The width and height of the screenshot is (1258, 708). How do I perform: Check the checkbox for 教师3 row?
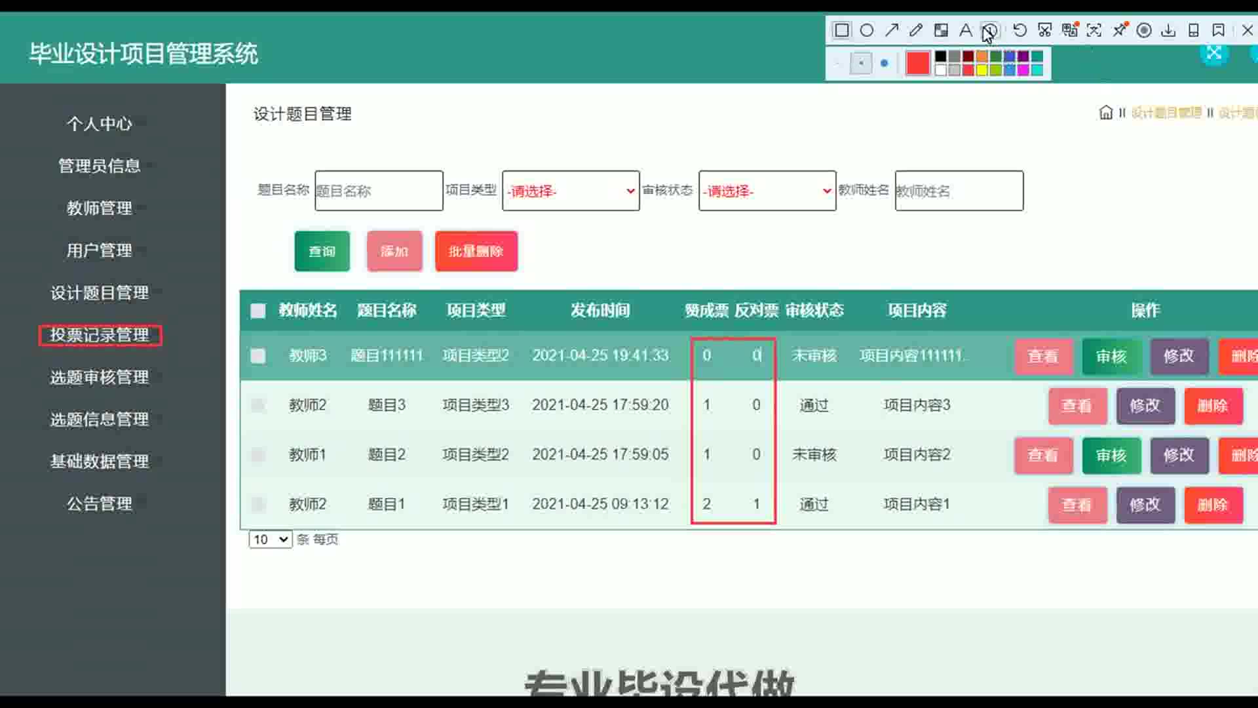[x=258, y=356]
